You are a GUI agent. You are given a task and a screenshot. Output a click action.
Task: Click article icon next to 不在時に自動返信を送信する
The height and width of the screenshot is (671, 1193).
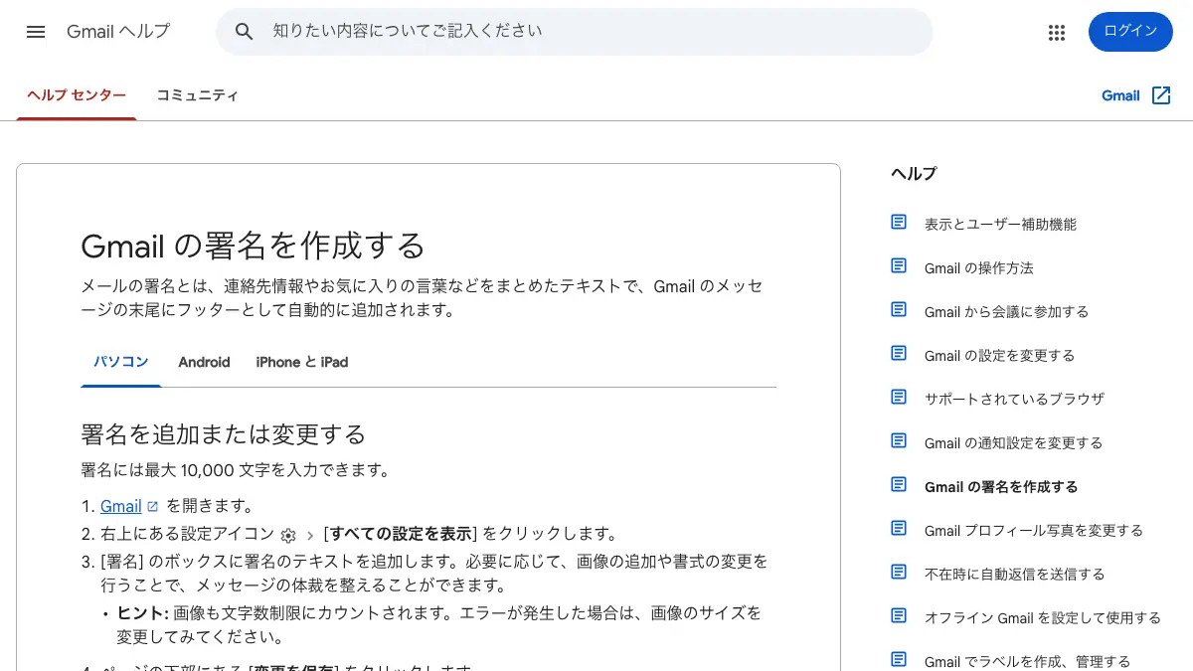pos(899,573)
